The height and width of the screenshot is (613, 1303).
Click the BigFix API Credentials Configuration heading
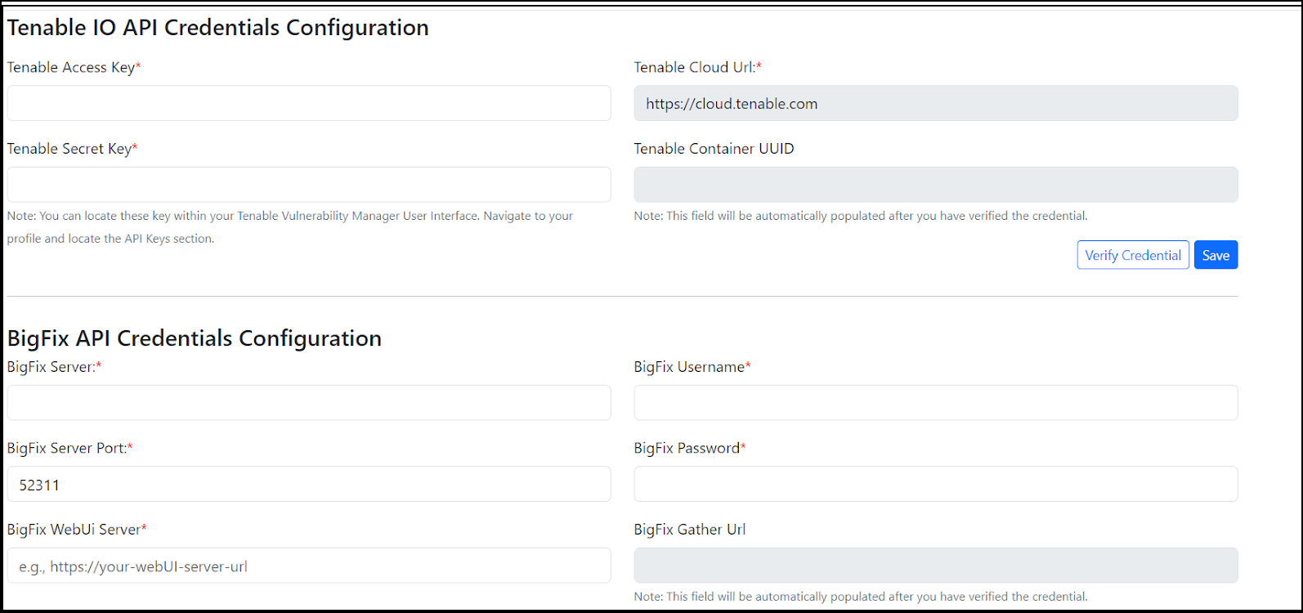click(195, 338)
